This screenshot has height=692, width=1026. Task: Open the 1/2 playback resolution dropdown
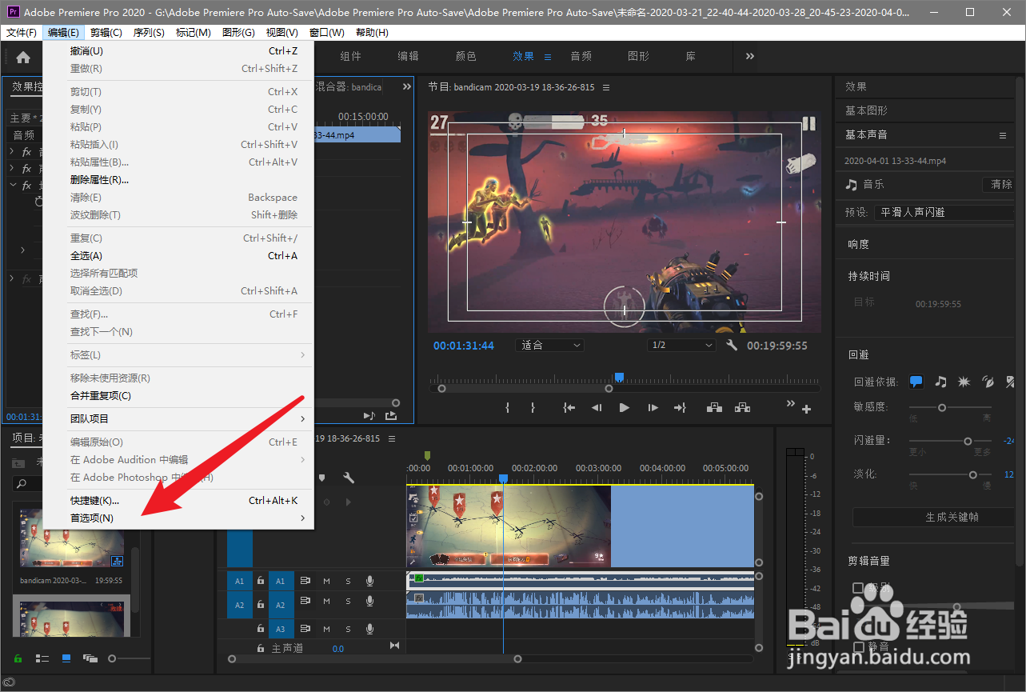681,346
